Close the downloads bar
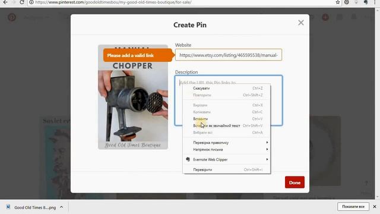The width and height of the screenshot is (380, 214). pos(375,207)
